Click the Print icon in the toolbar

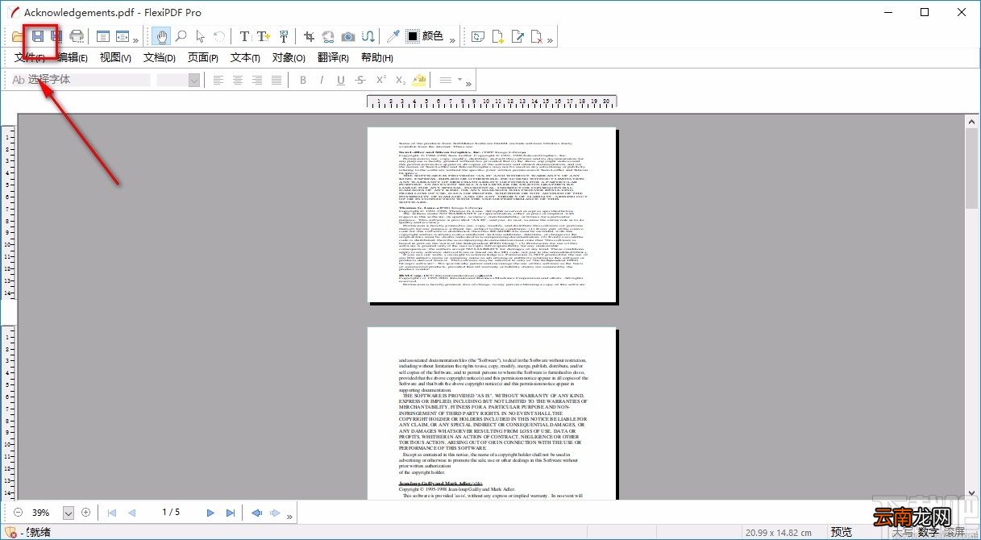77,36
